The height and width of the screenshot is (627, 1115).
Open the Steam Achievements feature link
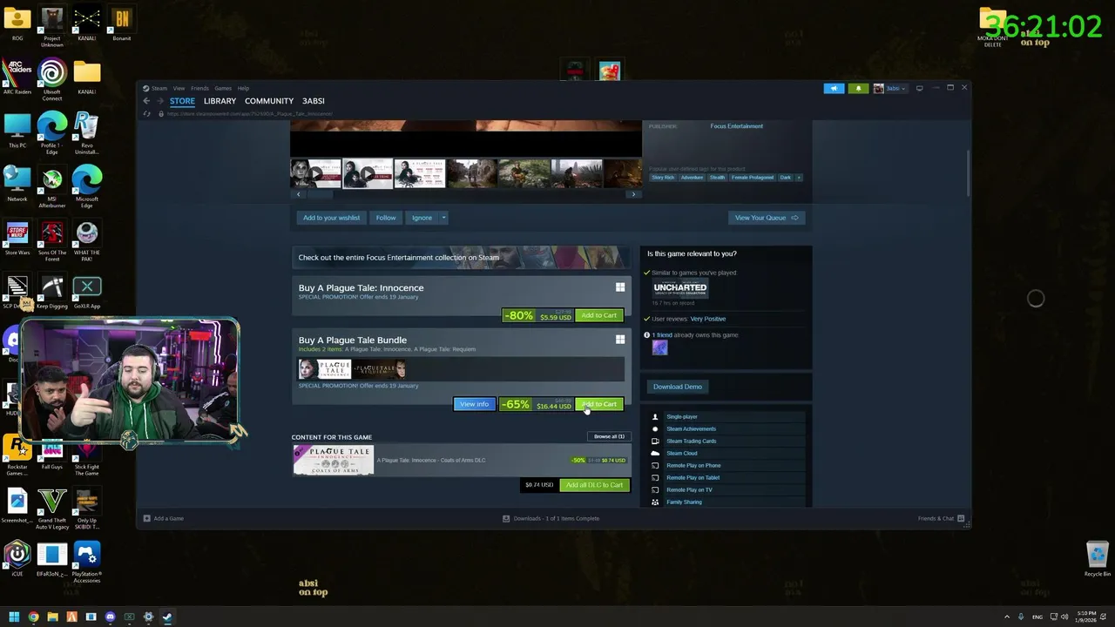click(x=691, y=428)
